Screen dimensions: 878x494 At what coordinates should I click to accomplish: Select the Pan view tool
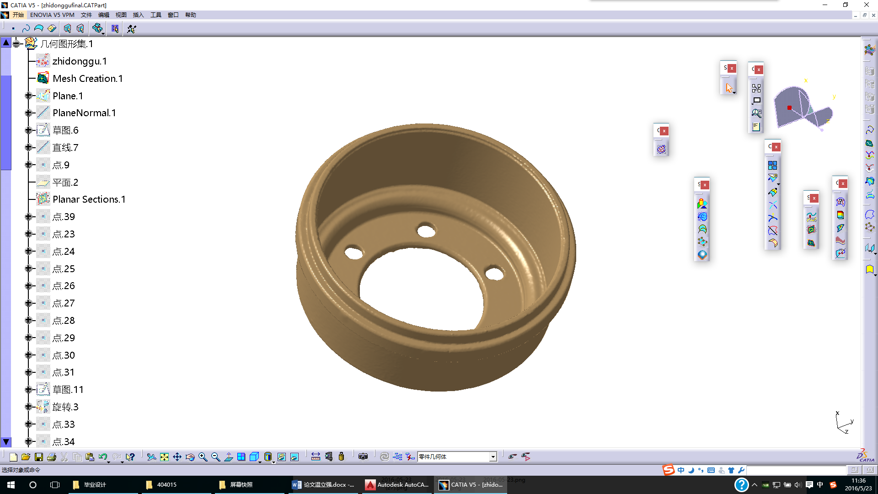tap(177, 456)
